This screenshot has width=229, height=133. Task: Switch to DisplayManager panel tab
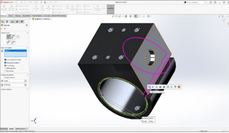pyautogui.click(x=22, y=22)
